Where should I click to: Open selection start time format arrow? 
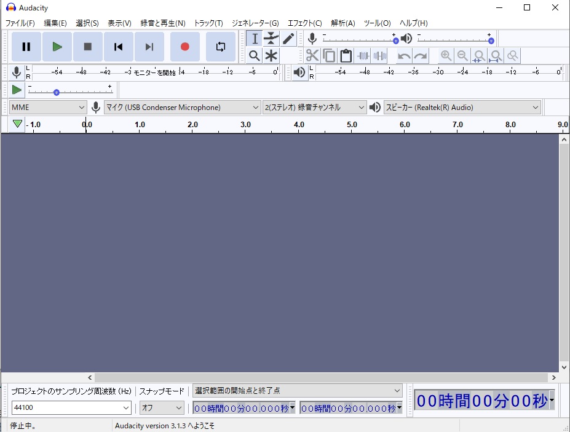click(292, 407)
